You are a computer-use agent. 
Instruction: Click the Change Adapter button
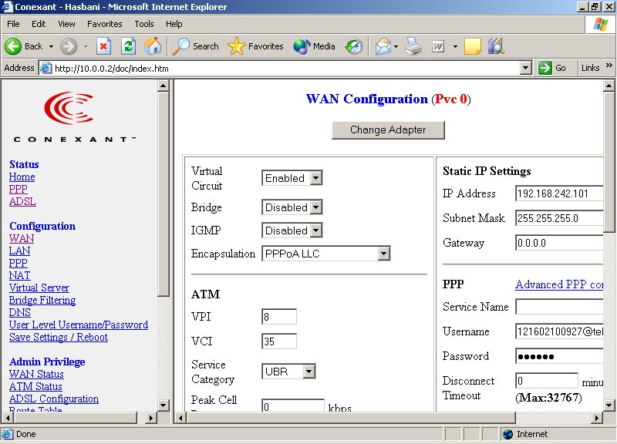[388, 130]
